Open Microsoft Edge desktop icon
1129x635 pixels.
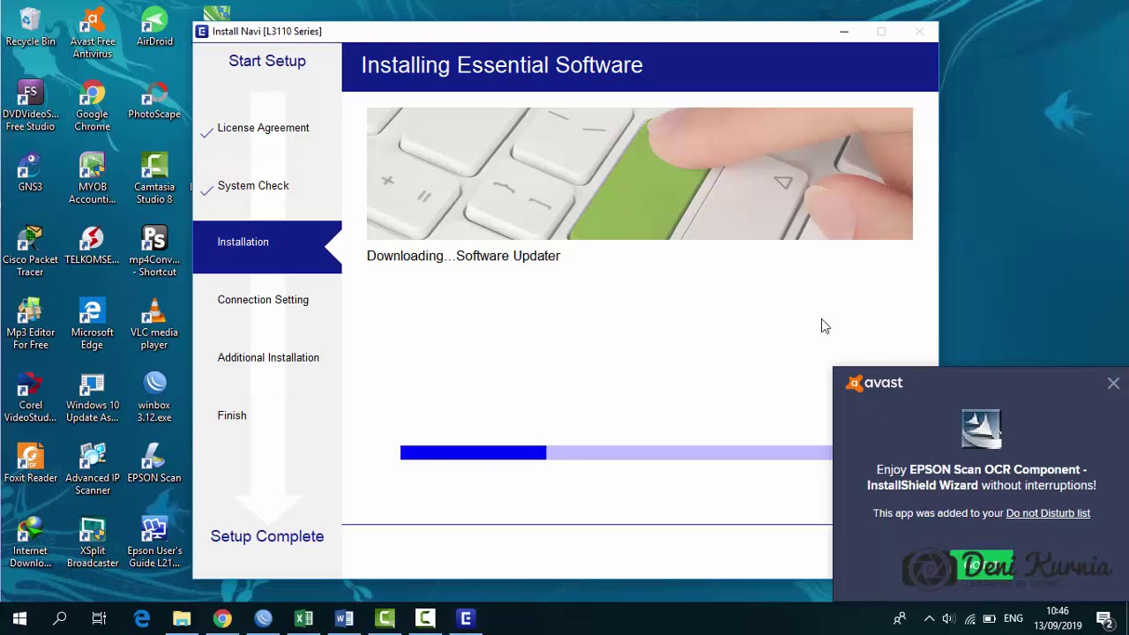[x=92, y=325]
